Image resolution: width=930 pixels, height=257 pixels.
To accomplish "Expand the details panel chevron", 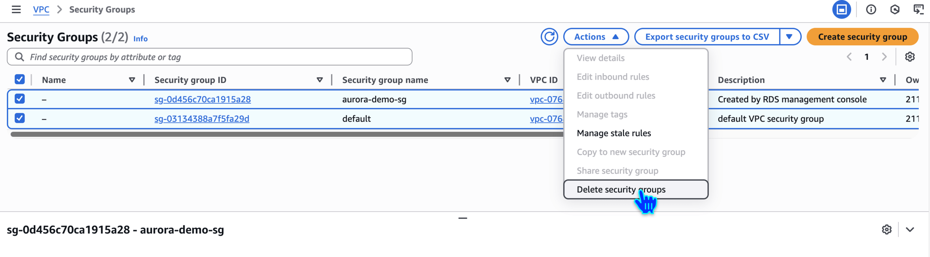I will (x=910, y=229).
